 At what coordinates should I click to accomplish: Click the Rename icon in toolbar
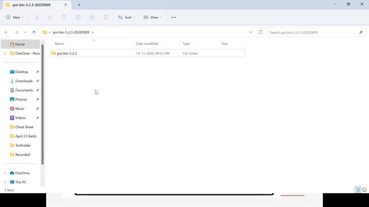tap(78, 17)
